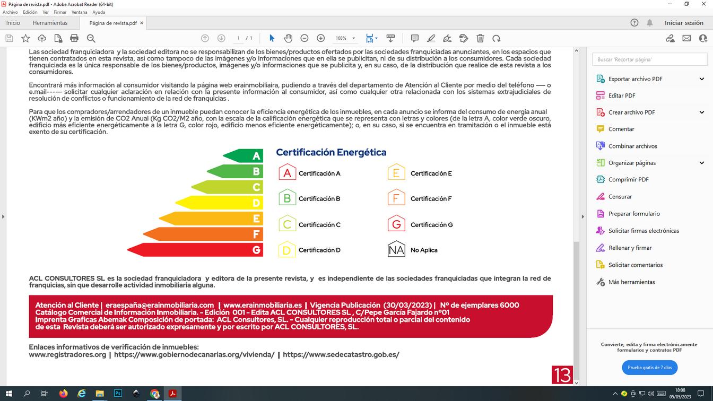
Task: Upload the file to cloud icon
Action: click(x=42, y=38)
